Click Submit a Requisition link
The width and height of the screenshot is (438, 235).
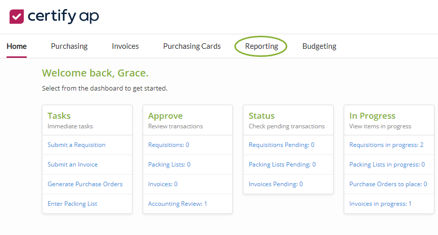point(77,145)
